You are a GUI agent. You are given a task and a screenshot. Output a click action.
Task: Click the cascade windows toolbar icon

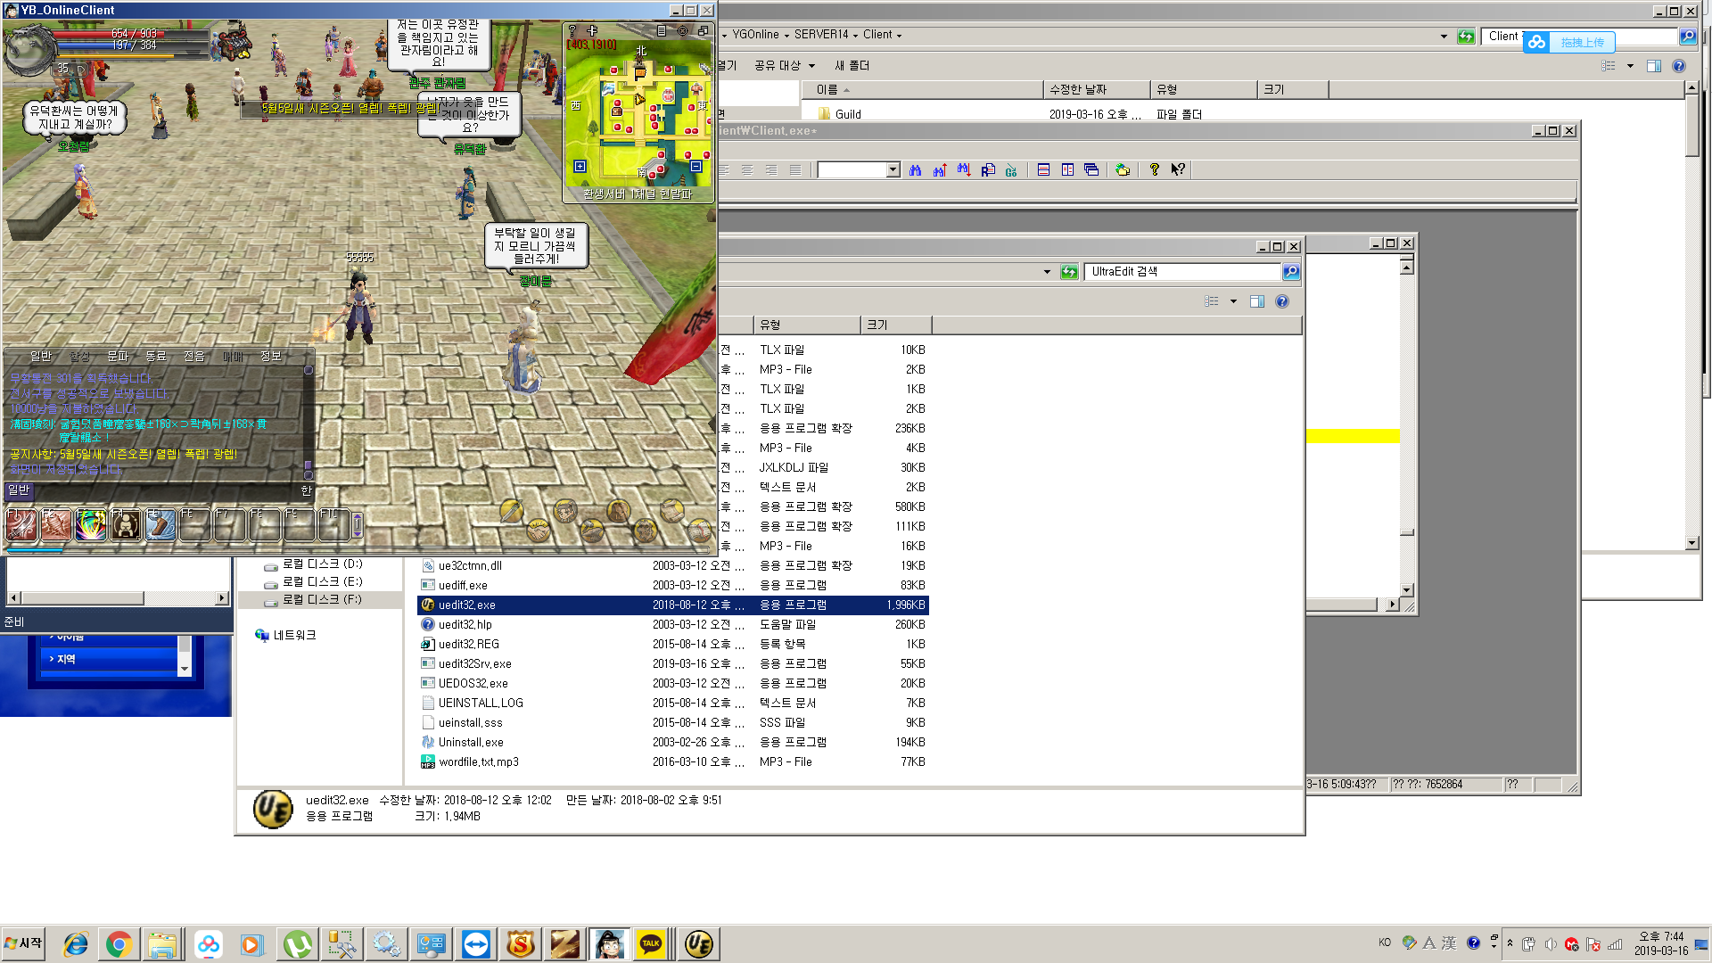tap(1091, 170)
